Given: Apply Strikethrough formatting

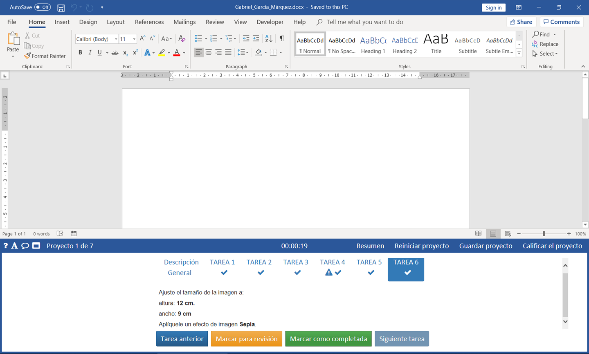Looking at the screenshot, I should click(115, 53).
